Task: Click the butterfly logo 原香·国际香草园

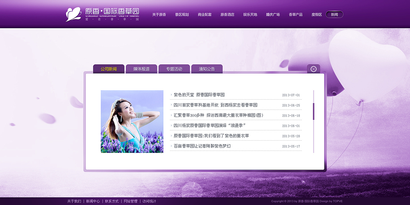Action: [102, 14]
